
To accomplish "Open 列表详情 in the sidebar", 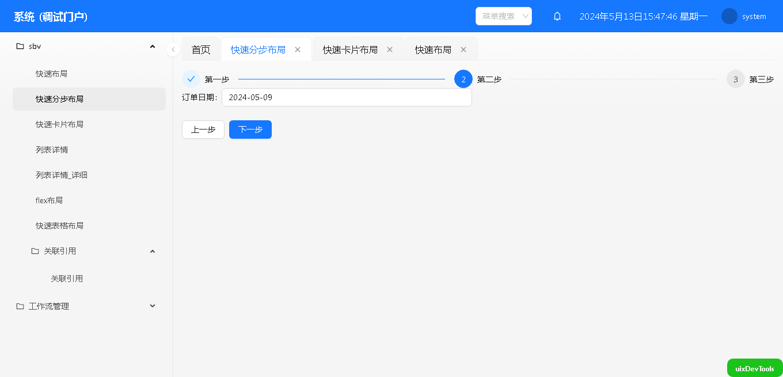I will tap(52, 150).
